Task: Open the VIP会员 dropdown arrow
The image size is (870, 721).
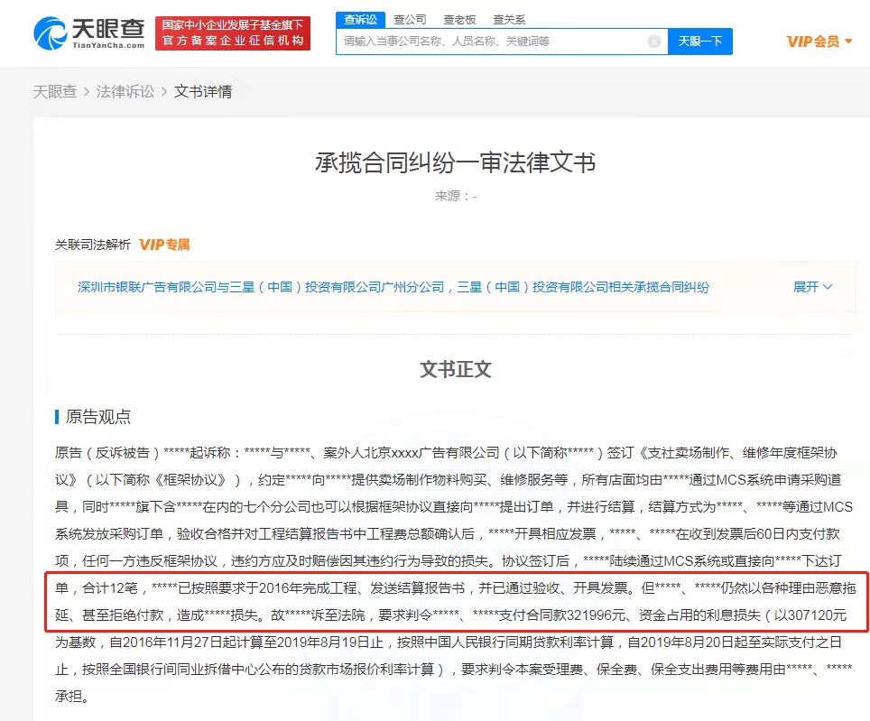Action: [x=848, y=41]
